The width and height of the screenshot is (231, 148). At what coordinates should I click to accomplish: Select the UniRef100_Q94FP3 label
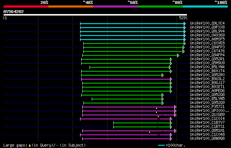(x=207, y=47)
